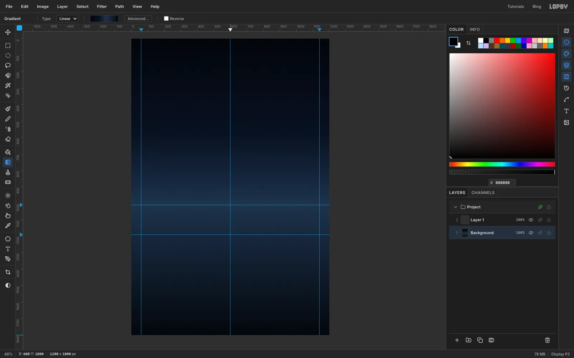Toggle effects sparkle on Background layer
The width and height of the screenshot is (574, 358).
pyautogui.click(x=540, y=233)
